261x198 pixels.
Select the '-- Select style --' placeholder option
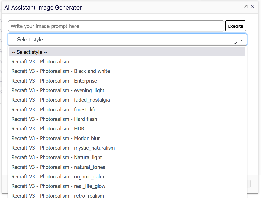point(127,52)
